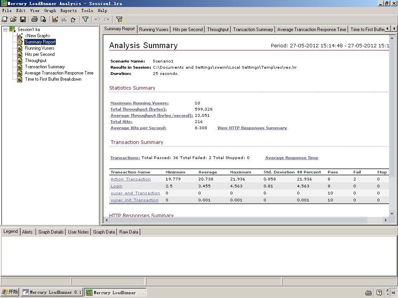Click the grid-with-arrow icon left of the funnel
Image resolution: width=398 pixels, height=298 pixels.
coord(73,19)
